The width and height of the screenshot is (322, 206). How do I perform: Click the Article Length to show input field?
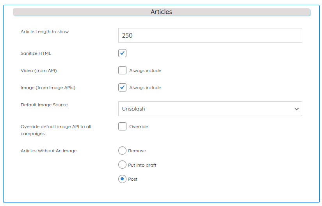point(210,35)
